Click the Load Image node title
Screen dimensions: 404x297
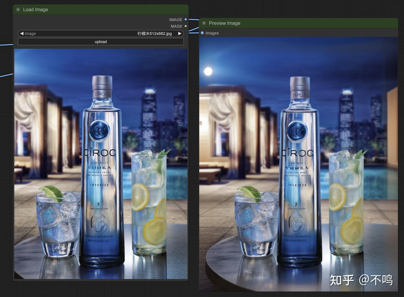(36, 10)
